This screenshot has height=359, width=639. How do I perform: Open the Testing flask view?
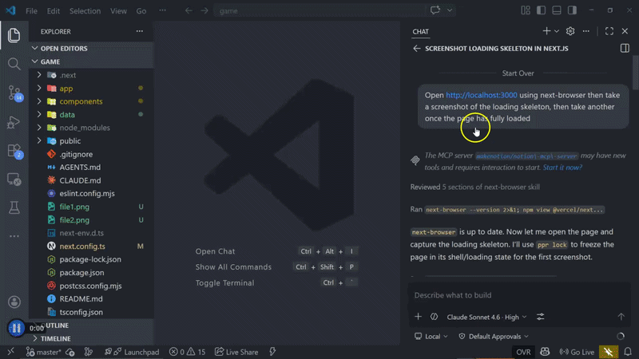tap(14, 207)
